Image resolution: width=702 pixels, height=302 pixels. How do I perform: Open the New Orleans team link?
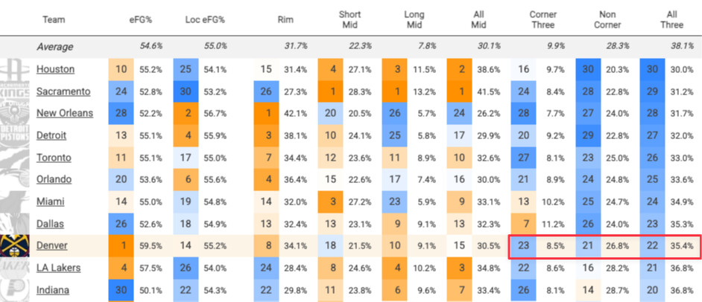pyautogui.click(x=65, y=113)
